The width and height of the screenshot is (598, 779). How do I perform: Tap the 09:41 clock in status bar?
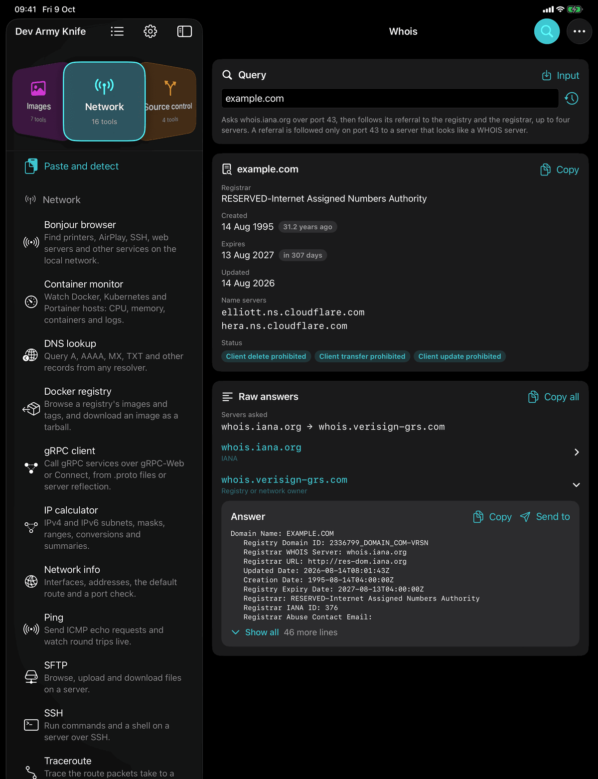(25, 9)
